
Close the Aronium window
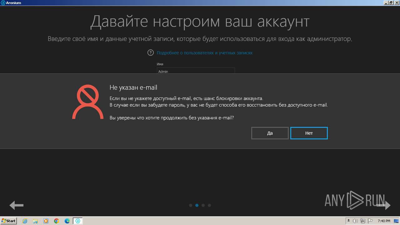(396, 2)
